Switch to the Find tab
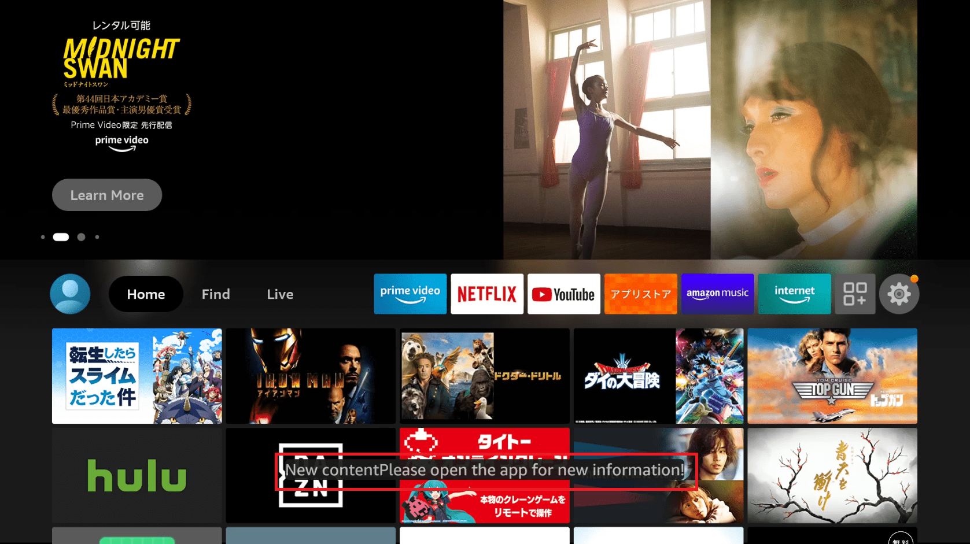 click(216, 294)
